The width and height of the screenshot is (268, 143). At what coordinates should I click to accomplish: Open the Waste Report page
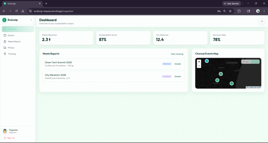(x=18, y=42)
